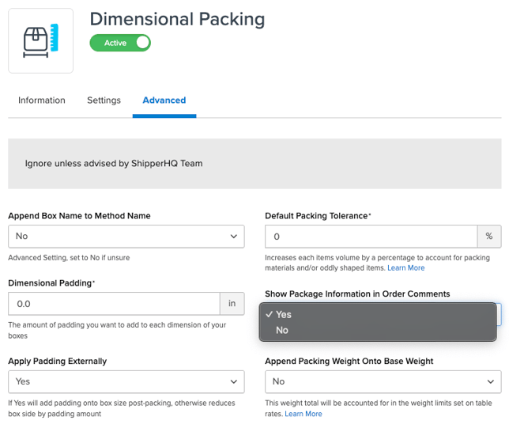Click the Dimensional Packing heading
This screenshot has width=509, height=432.
[x=177, y=19]
